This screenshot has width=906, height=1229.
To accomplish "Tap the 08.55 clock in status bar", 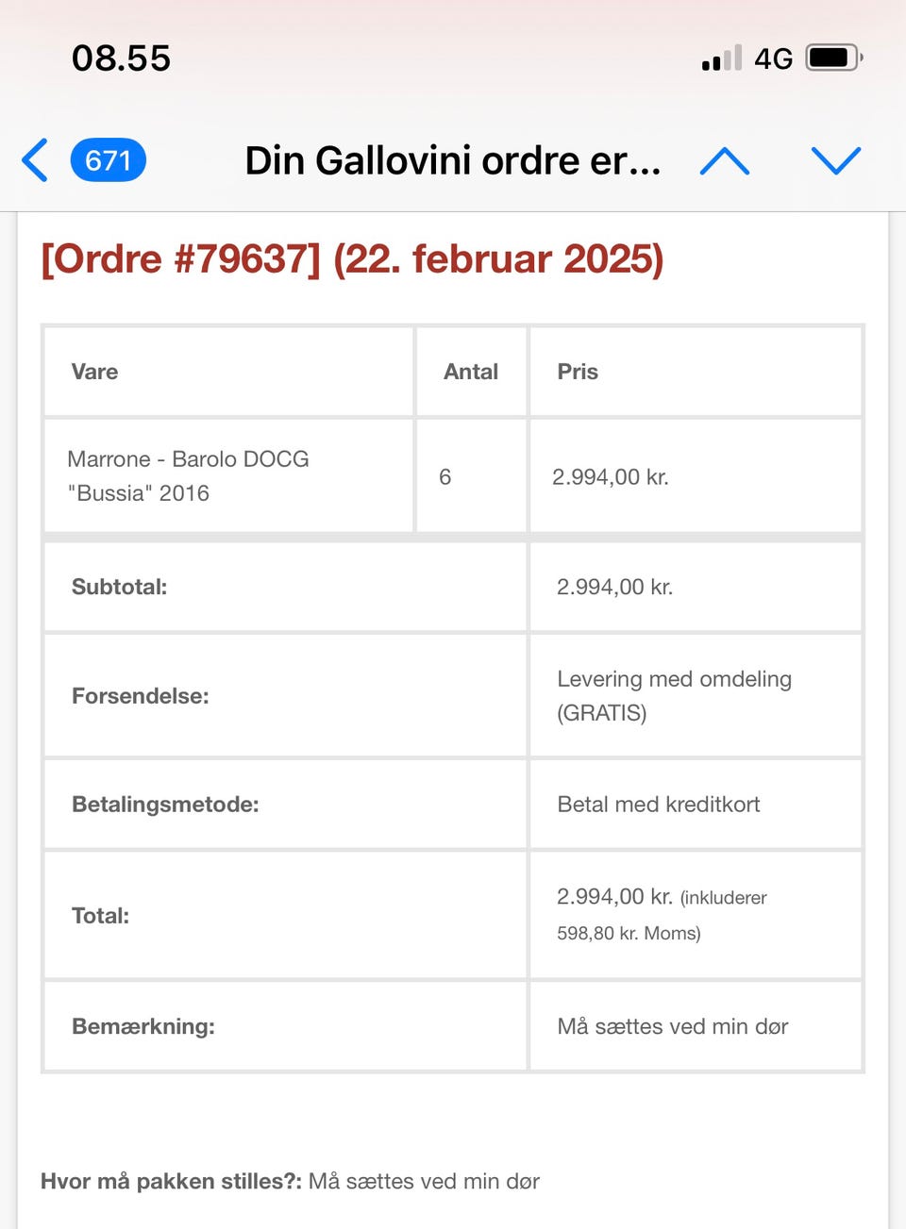I will pyautogui.click(x=121, y=58).
